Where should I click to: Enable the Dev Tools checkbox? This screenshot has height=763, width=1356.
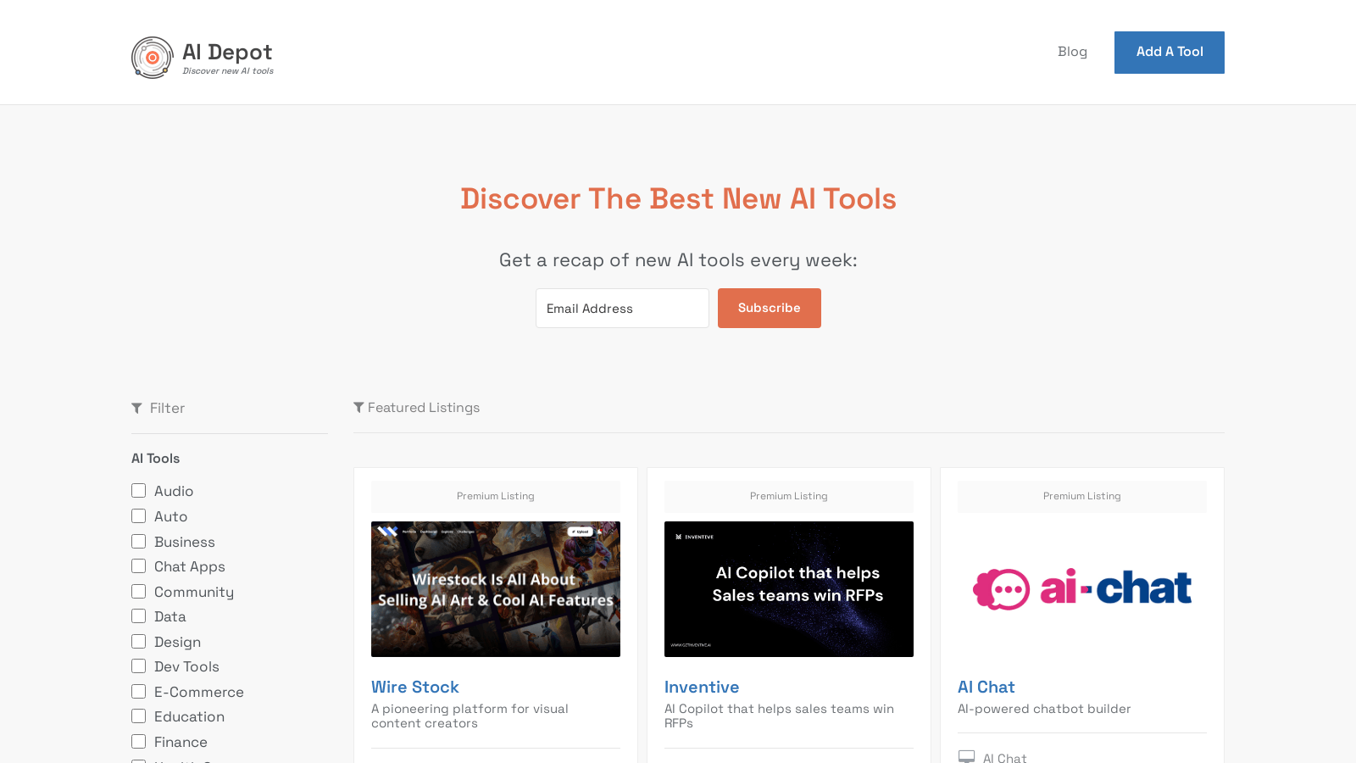139,666
